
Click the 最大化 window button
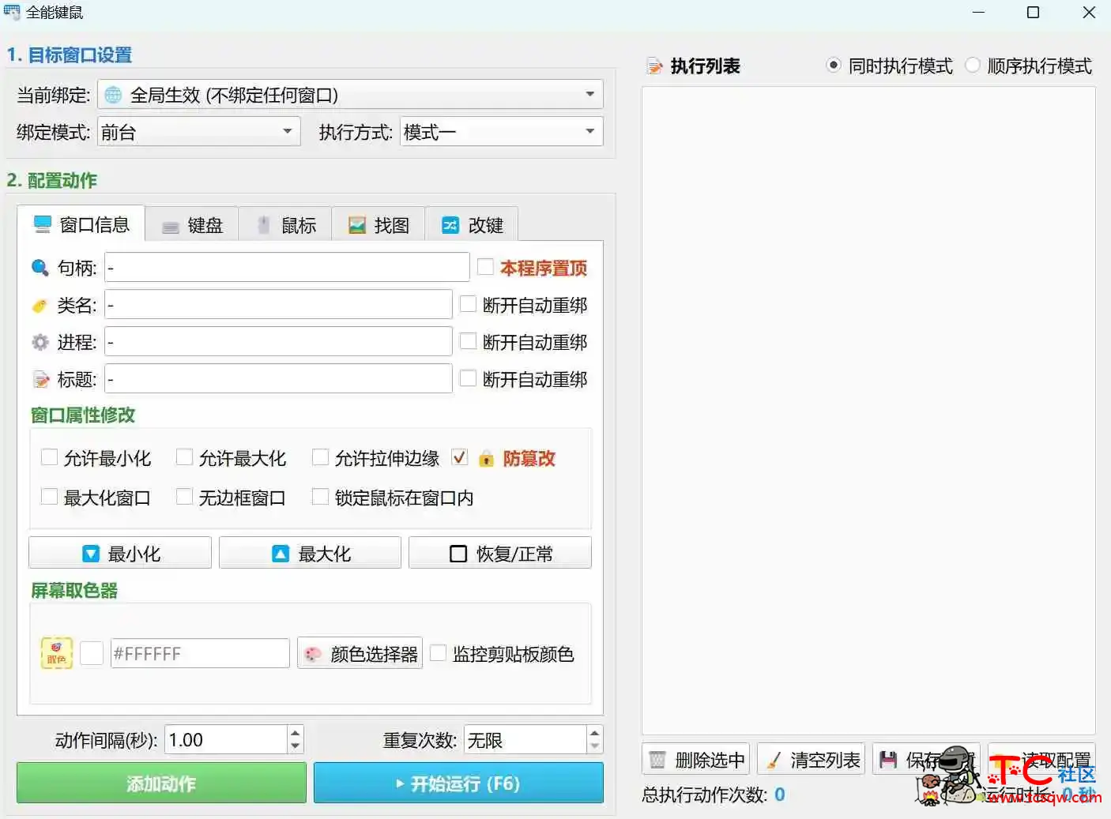pyautogui.click(x=310, y=553)
